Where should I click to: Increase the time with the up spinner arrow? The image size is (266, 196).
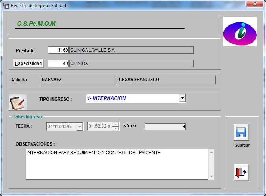116,124
